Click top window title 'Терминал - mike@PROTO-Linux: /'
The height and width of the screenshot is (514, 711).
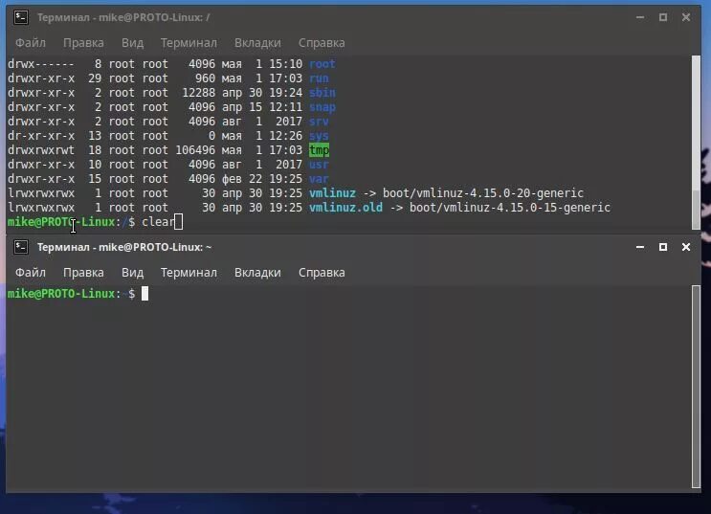point(123,17)
